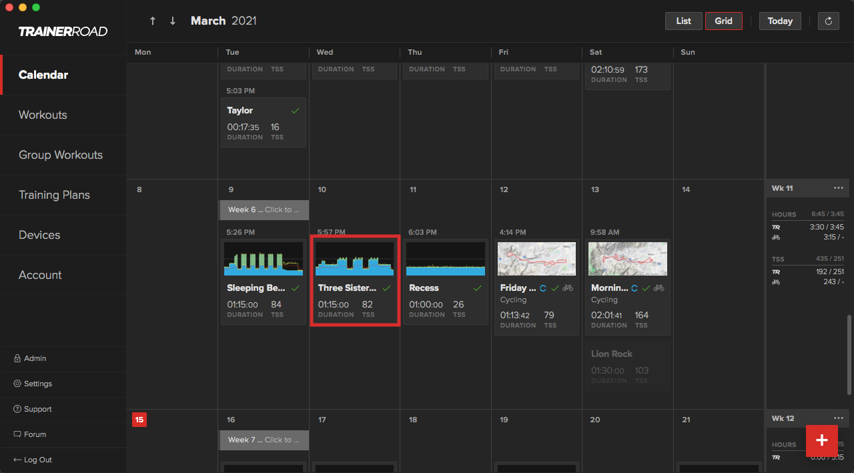The image size is (854, 473).
Task: Click the TR icon in Wk 11 Hours
Action: pyautogui.click(x=776, y=227)
